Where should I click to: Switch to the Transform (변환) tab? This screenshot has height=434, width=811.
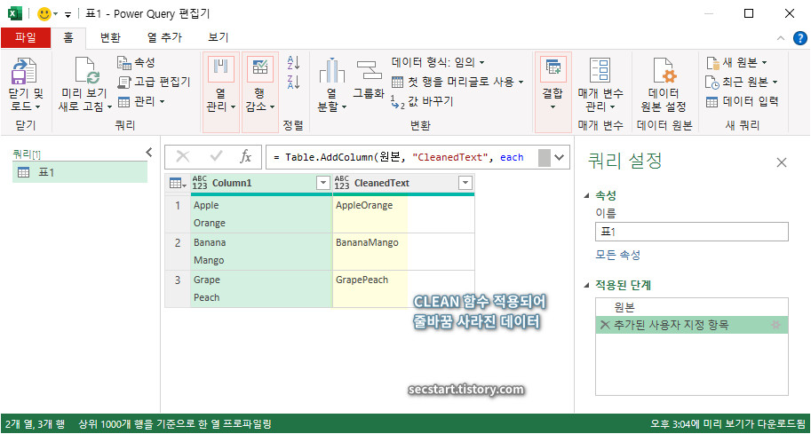pyautogui.click(x=110, y=37)
